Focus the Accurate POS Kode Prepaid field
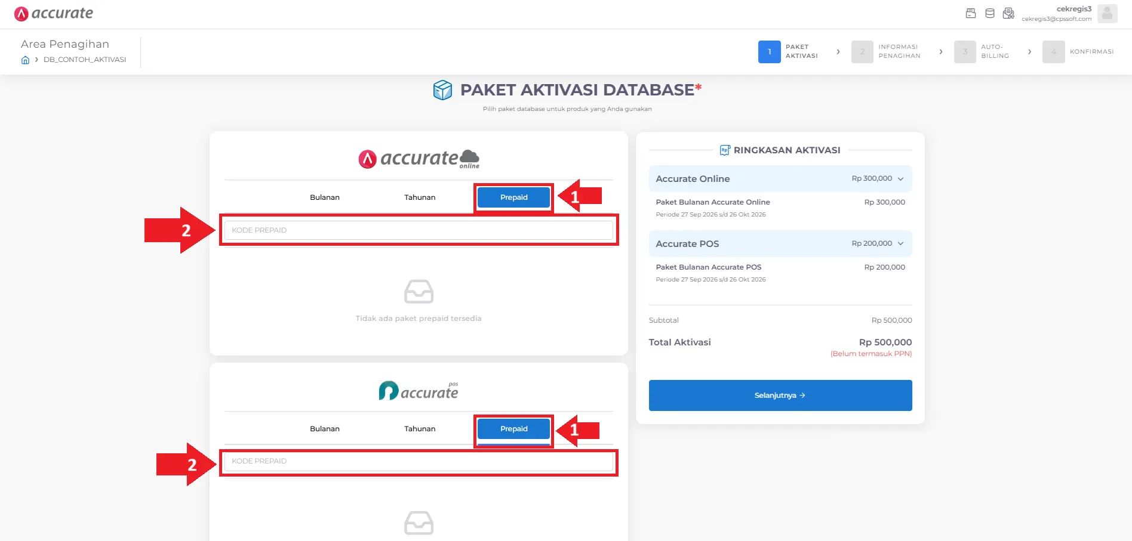1132x541 pixels. point(419,461)
